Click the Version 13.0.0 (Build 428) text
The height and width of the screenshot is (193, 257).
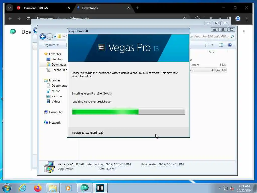click(87, 133)
